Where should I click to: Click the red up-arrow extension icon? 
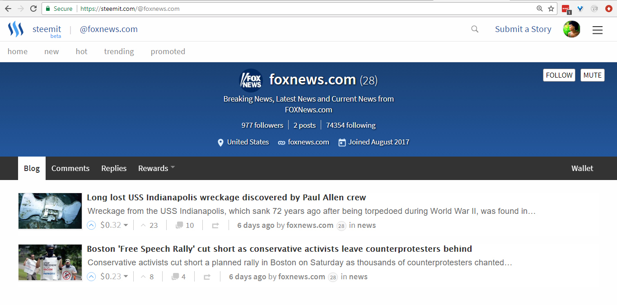pyautogui.click(x=608, y=9)
